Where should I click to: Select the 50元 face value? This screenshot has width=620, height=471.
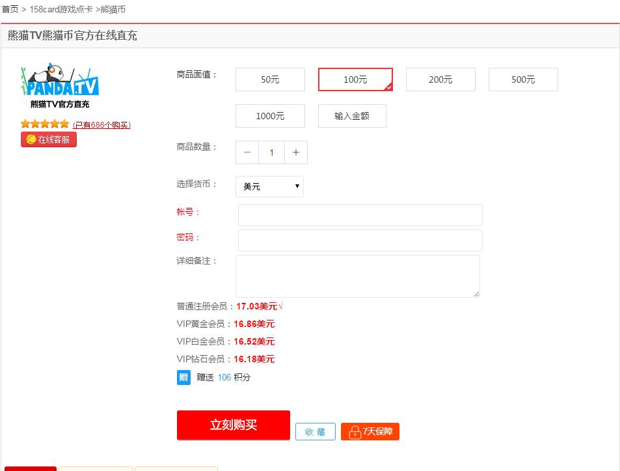click(270, 79)
